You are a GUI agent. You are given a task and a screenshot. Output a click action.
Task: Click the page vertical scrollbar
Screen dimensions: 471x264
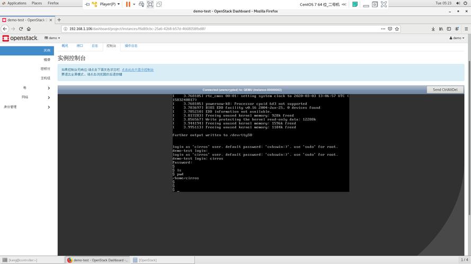click(x=469, y=138)
